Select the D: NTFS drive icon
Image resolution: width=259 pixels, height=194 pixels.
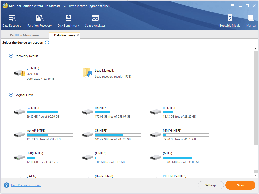87,112
